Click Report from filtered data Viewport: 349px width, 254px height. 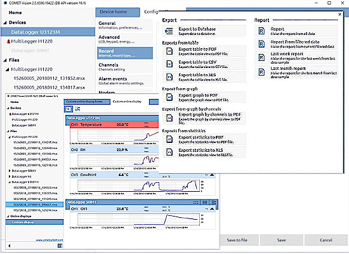pos(296,44)
